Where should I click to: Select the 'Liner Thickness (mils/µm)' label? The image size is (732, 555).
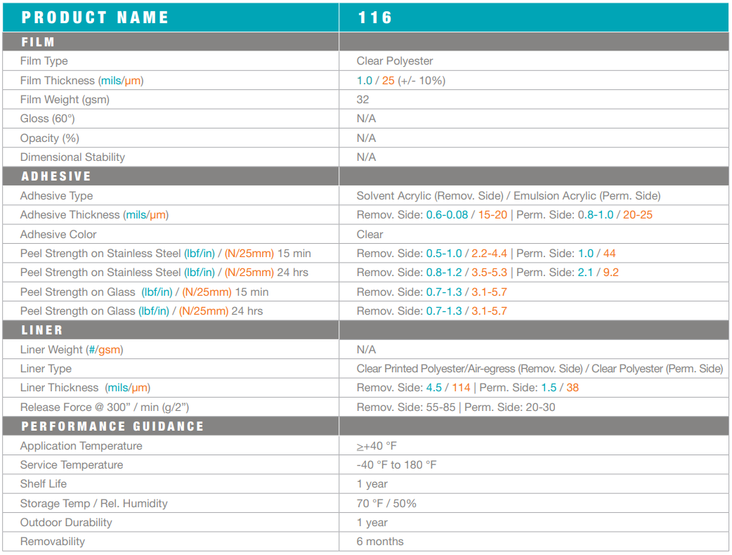pyautogui.click(x=85, y=388)
